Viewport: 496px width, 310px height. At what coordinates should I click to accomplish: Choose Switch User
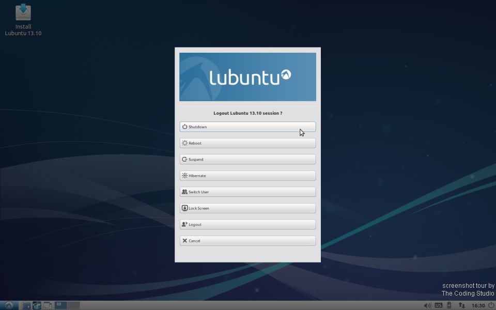247,192
